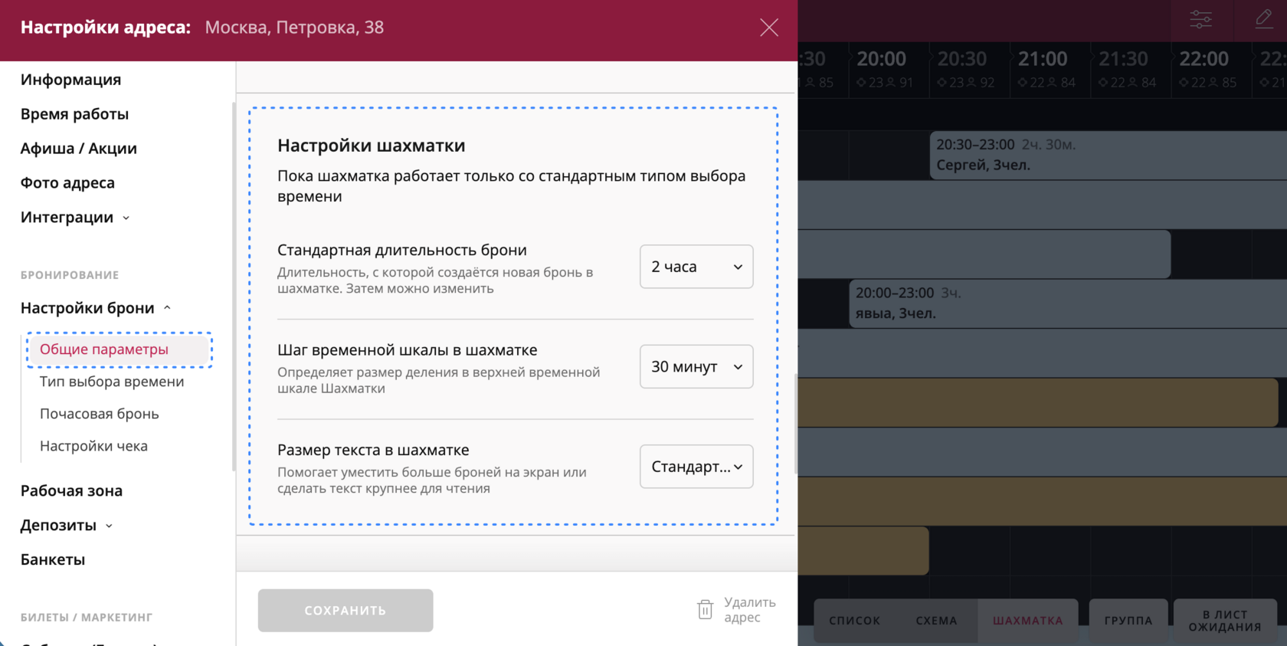
Task: Switch to Список view tab
Action: [x=854, y=621]
